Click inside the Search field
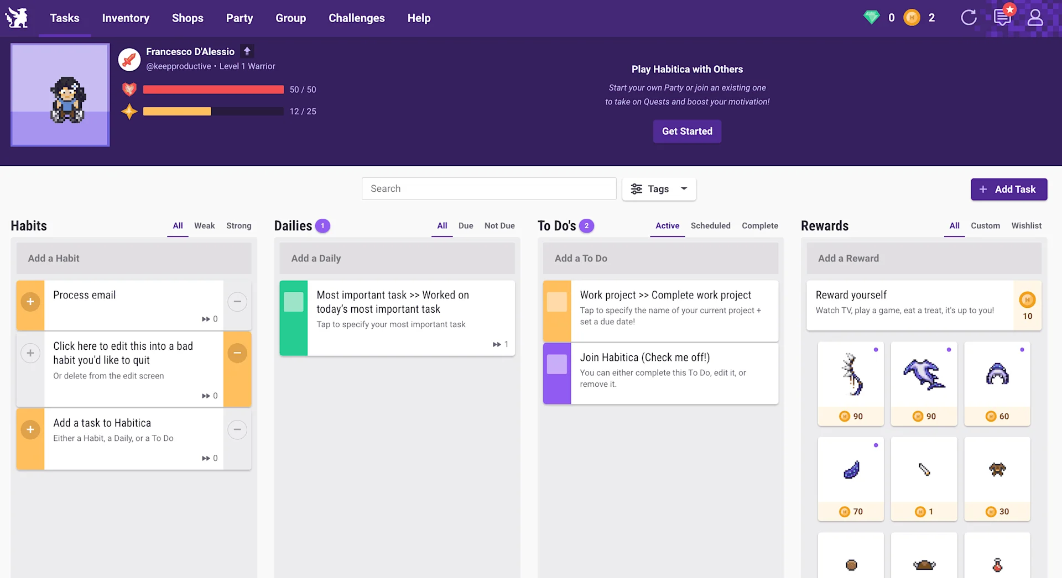Viewport: 1062px width, 578px height. click(x=488, y=188)
